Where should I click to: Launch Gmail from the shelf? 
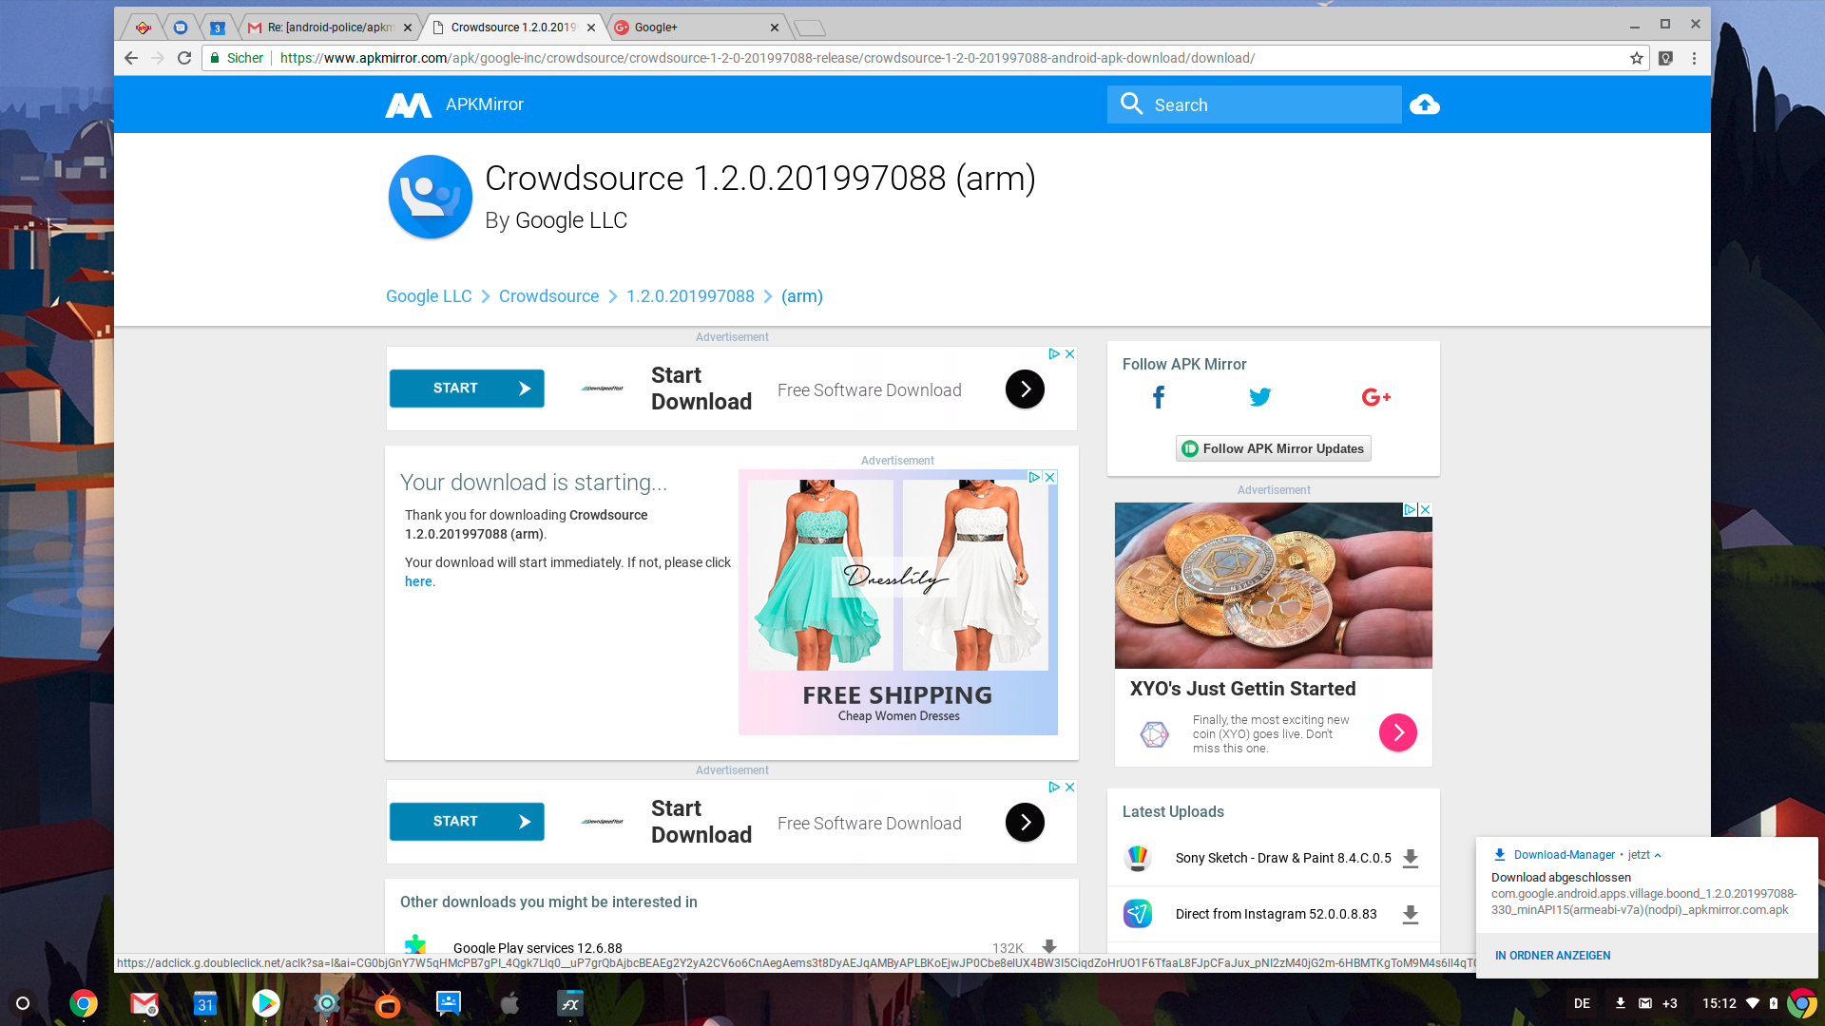click(x=144, y=1003)
